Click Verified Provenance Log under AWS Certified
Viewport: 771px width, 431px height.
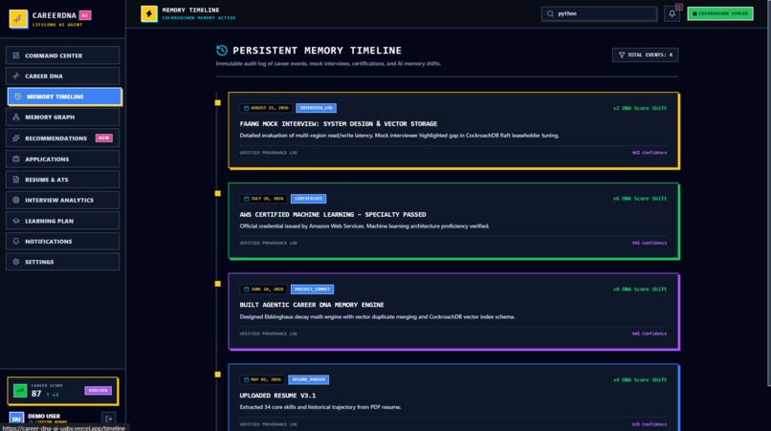point(269,244)
